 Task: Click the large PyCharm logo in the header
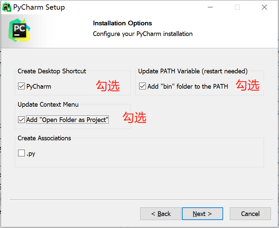pyautogui.click(x=19, y=30)
